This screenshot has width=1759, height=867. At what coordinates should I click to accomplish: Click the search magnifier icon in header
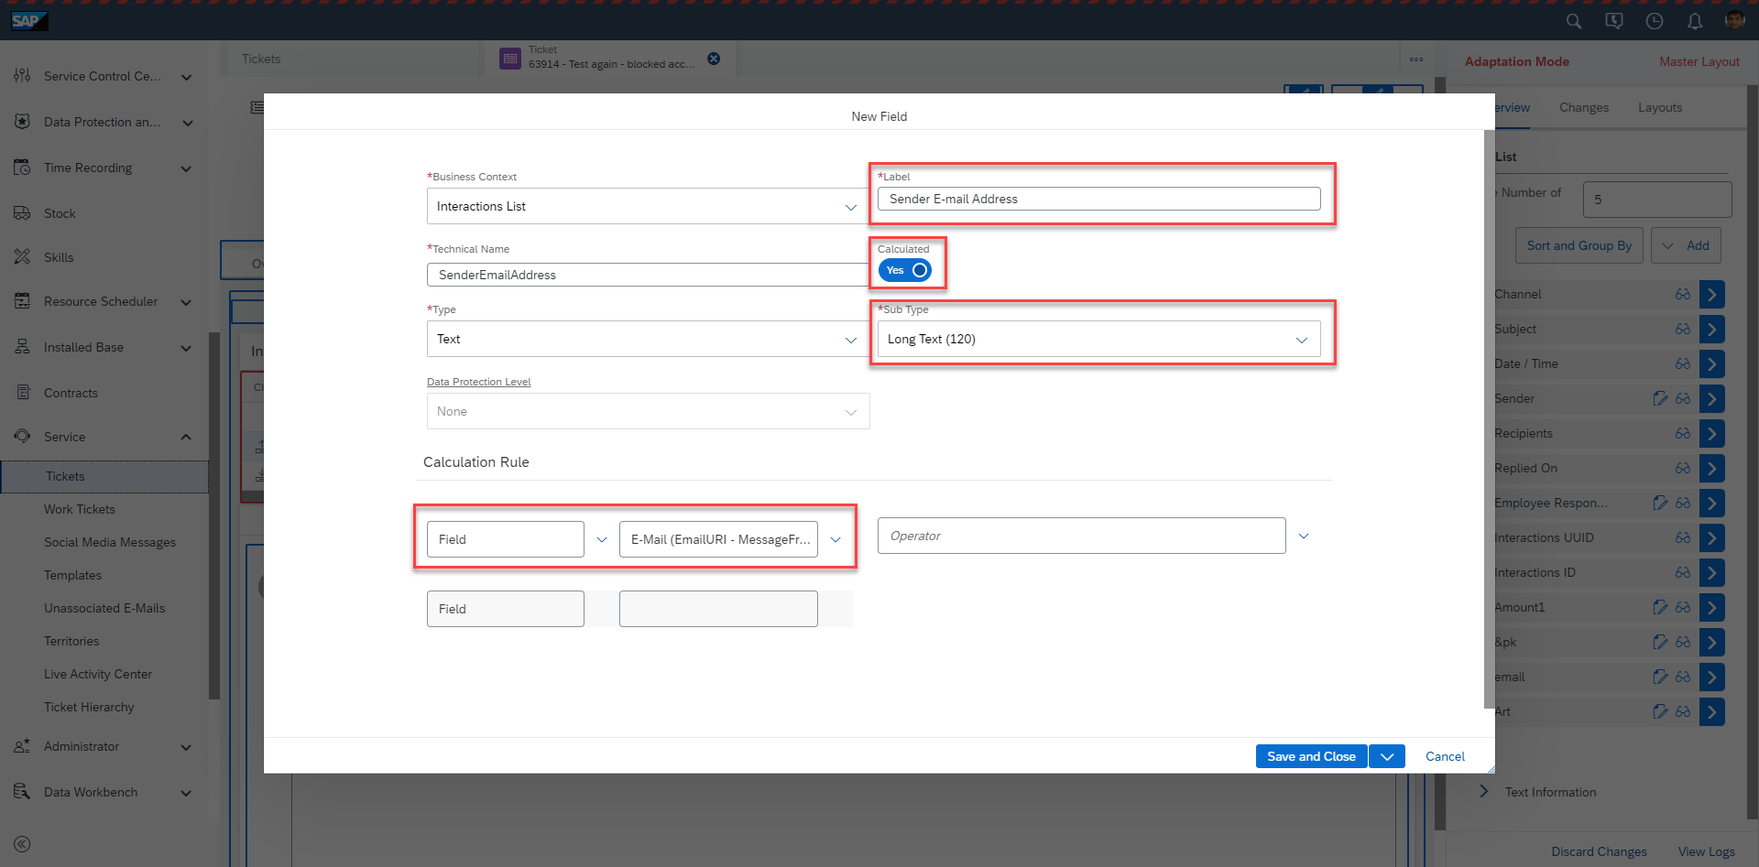point(1574,21)
